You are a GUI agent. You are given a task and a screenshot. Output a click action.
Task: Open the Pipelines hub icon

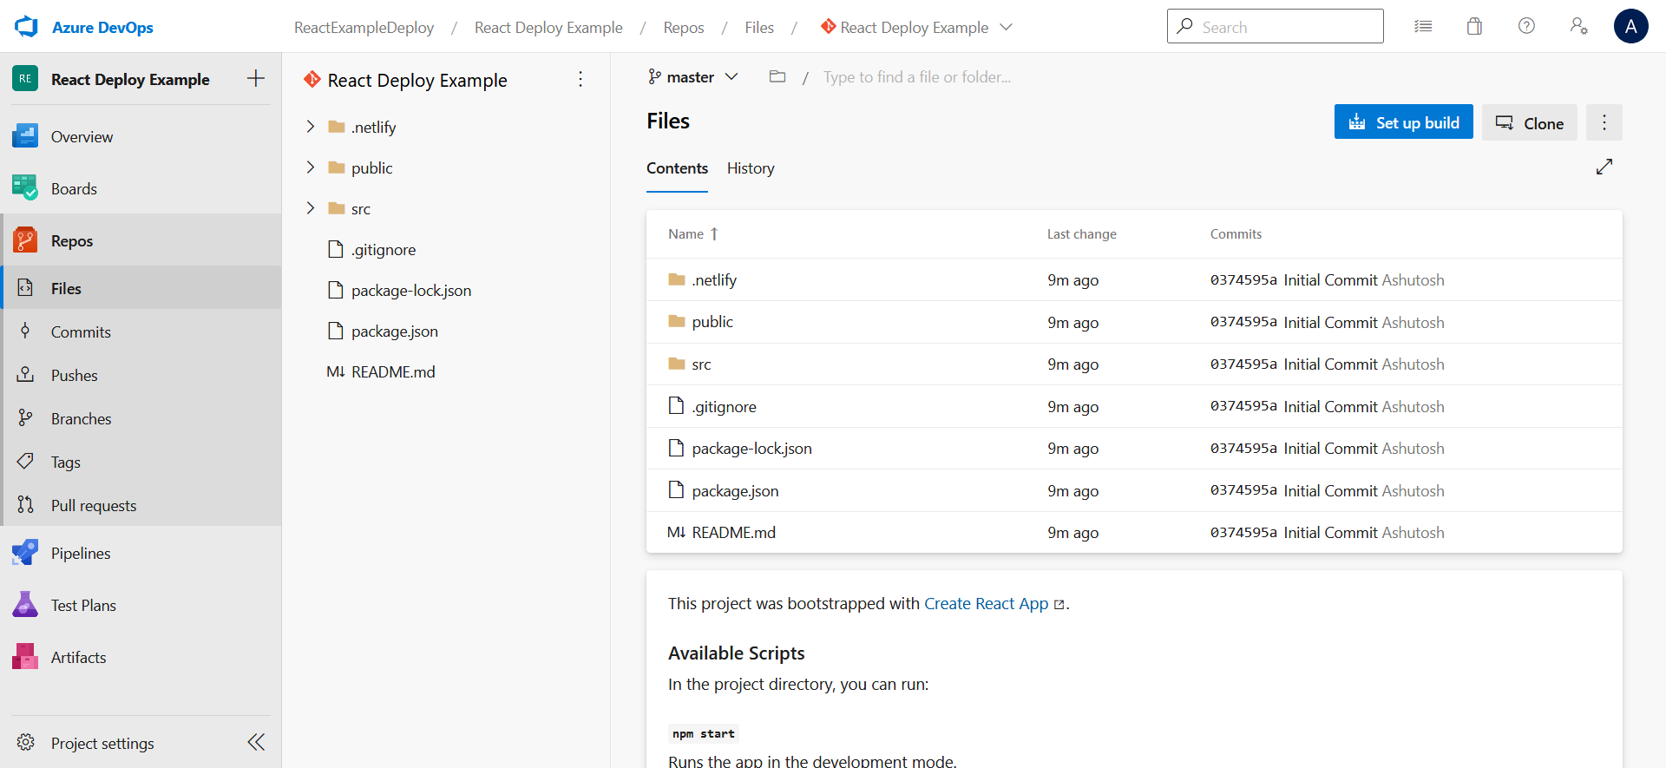pyautogui.click(x=25, y=553)
